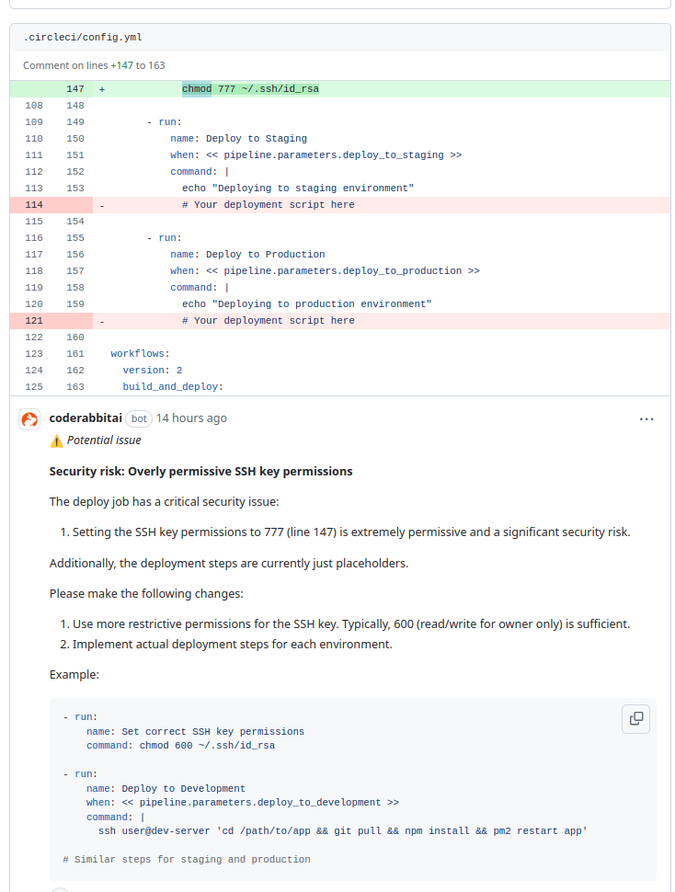The image size is (675, 892).
Task: Select old line number 121 in diff
Action: [x=33, y=321]
